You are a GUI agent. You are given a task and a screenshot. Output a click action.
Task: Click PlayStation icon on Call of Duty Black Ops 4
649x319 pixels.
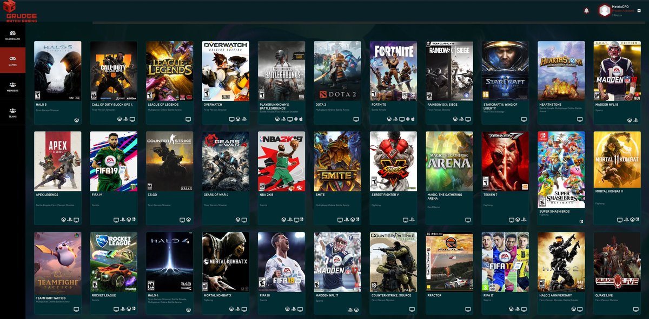click(x=125, y=119)
